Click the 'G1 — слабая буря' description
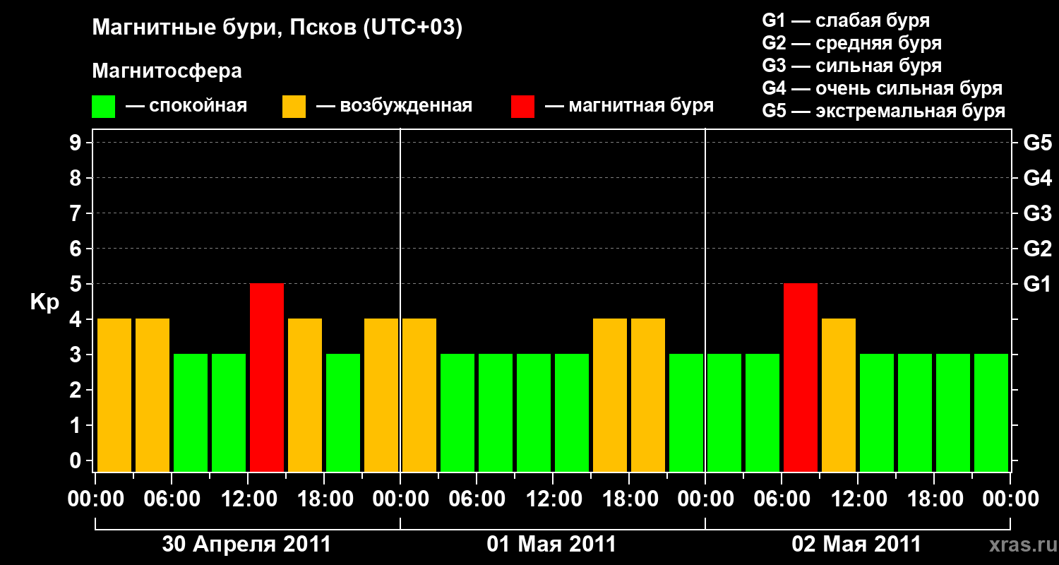Viewport: 1059px width, 565px height. click(846, 20)
